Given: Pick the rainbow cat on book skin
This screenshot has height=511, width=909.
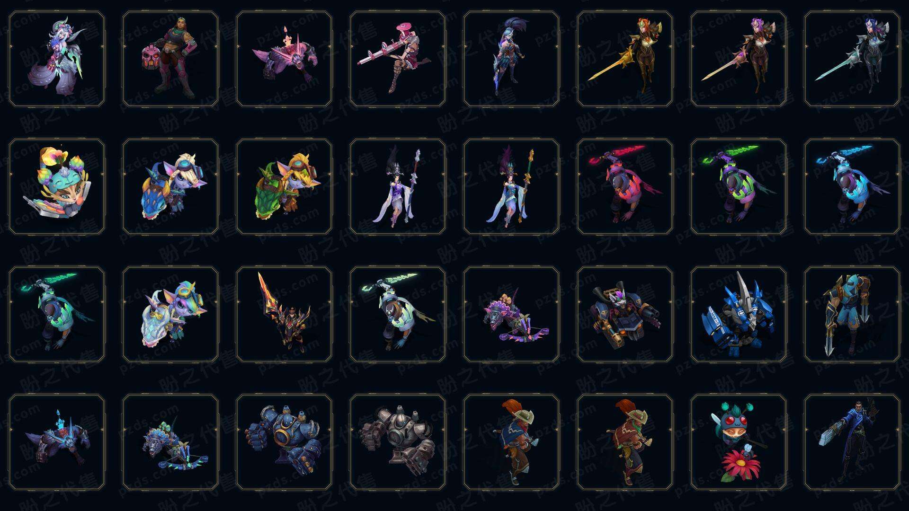Looking at the screenshot, I should click(x=57, y=186).
